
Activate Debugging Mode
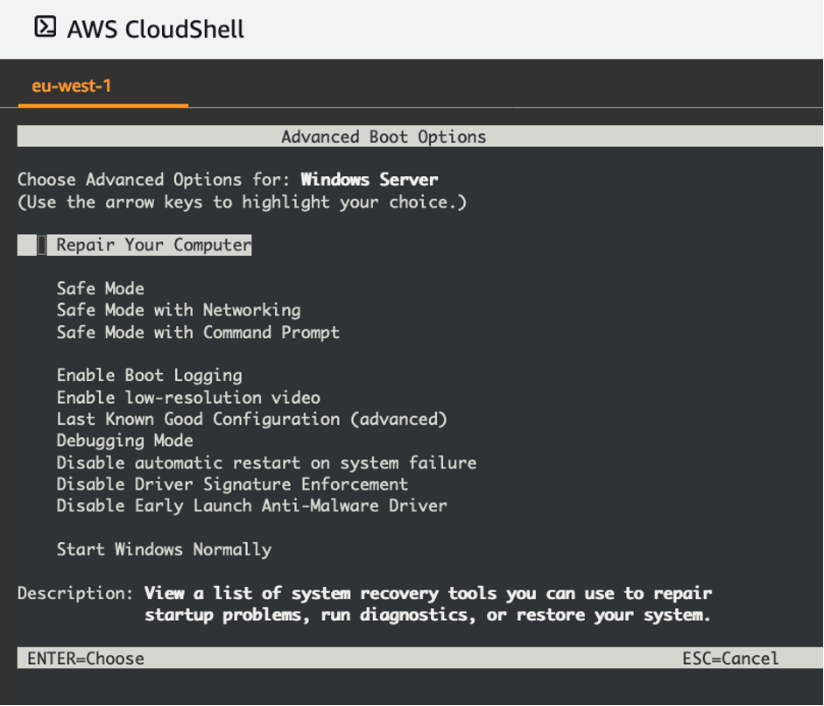click(x=123, y=441)
